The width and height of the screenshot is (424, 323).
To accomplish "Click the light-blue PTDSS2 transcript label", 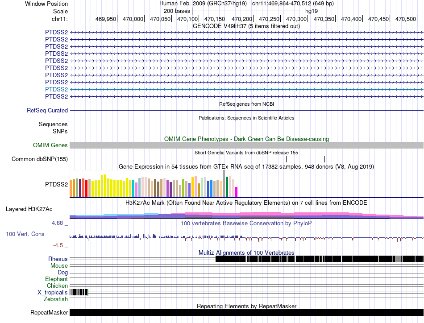I will tap(56, 90).
